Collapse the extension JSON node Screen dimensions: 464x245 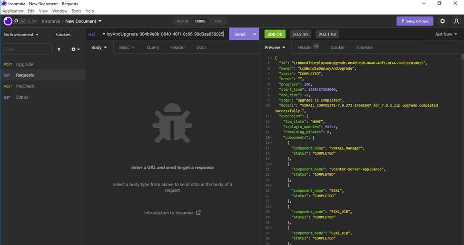pos(272,116)
